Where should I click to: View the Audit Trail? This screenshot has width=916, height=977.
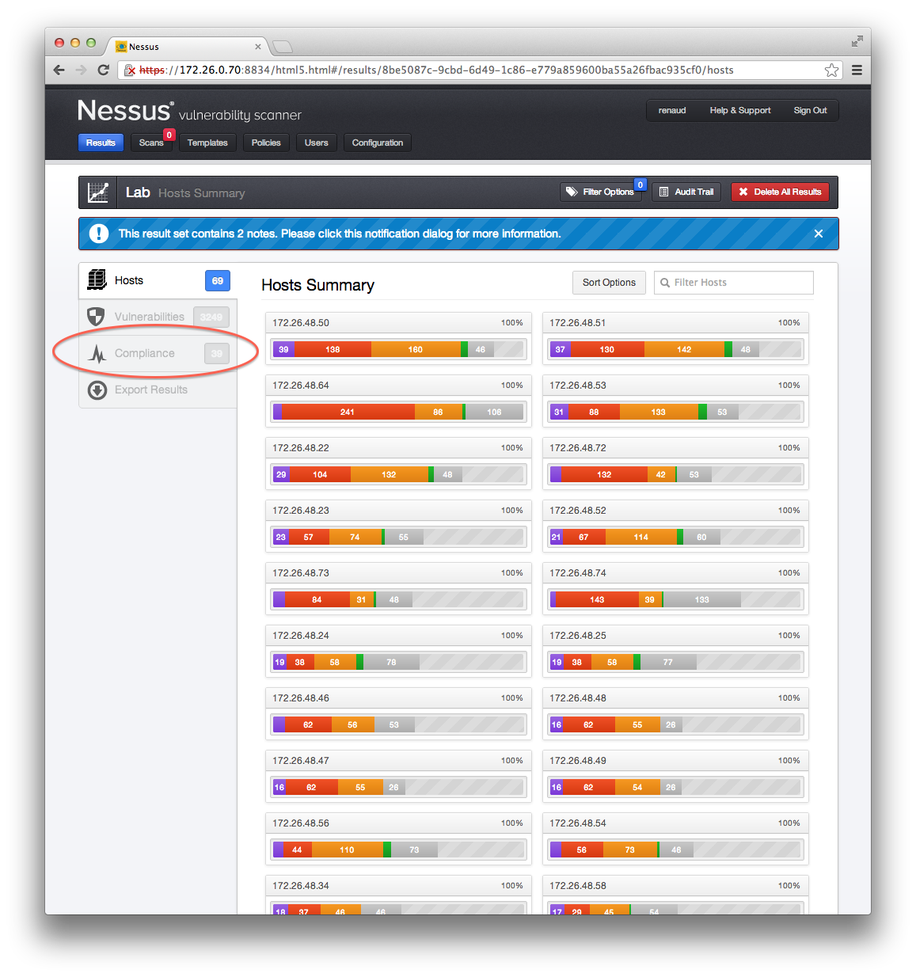pyautogui.click(x=686, y=192)
